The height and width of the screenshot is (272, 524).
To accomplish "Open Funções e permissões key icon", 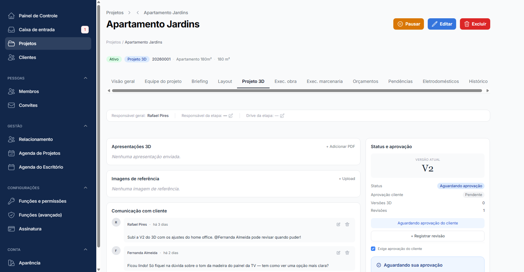I will (11, 201).
